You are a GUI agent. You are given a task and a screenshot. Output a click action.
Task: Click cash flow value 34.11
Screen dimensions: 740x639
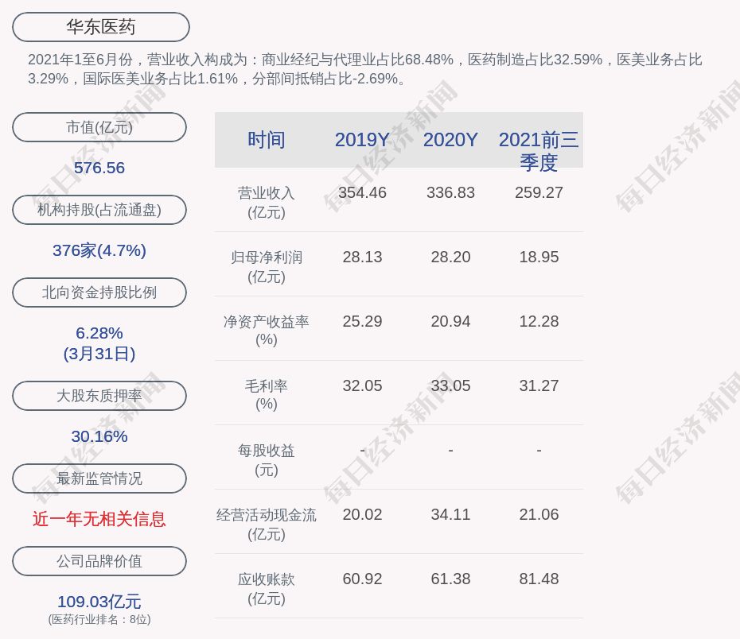pos(450,514)
